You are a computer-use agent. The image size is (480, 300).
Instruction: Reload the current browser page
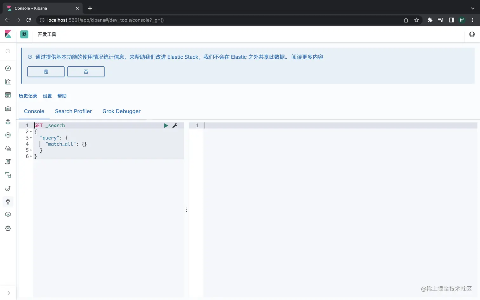click(29, 20)
